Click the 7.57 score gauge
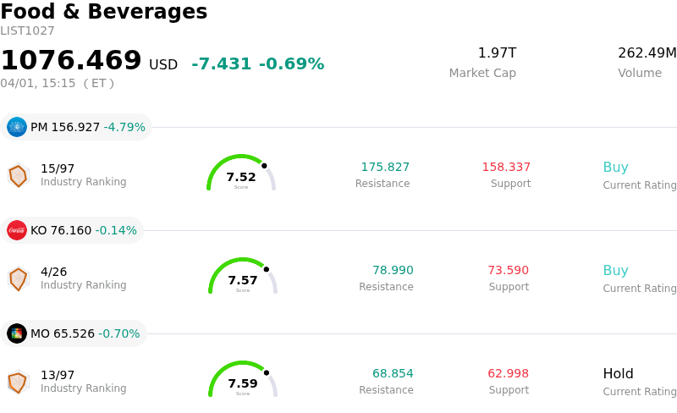Viewport: 677px width, 413px height. point(243,278)
